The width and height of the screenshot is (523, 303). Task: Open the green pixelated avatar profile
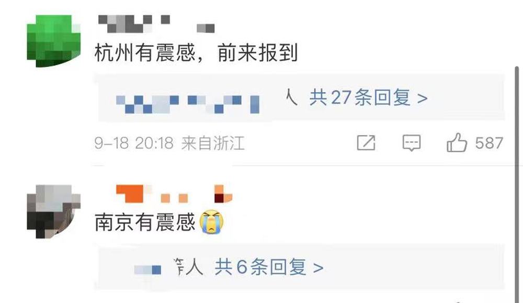pos(54,41)
